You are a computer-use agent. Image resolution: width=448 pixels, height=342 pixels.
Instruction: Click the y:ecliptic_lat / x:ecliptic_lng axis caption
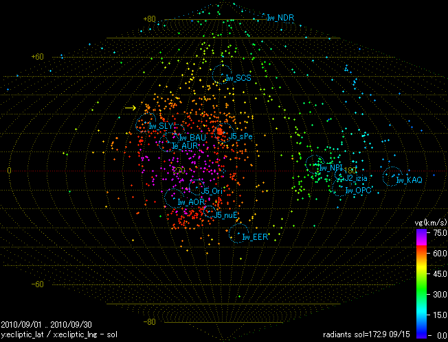click(59, 334)
